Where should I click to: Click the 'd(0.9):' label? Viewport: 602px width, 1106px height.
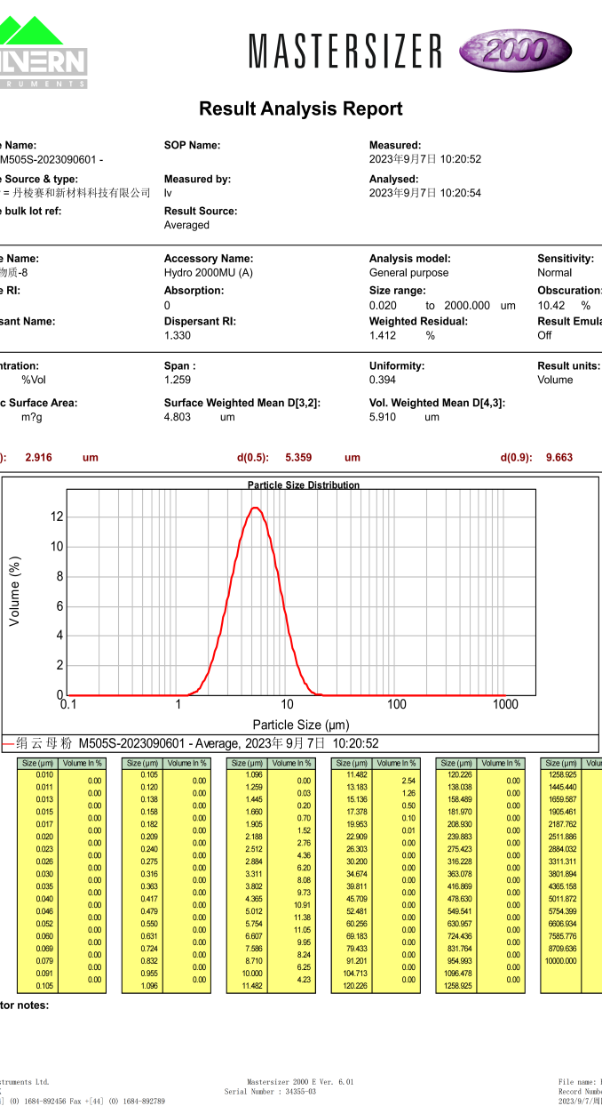coord(516,458)
